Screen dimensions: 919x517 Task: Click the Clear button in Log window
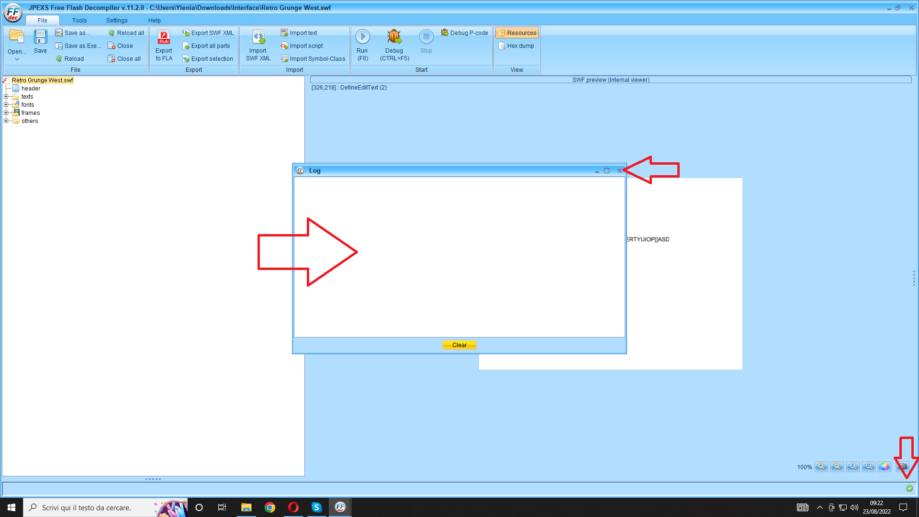[459, 345]
